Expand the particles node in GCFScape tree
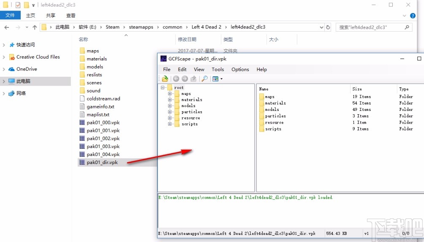 pyautogui.click(x=170, y=112)
